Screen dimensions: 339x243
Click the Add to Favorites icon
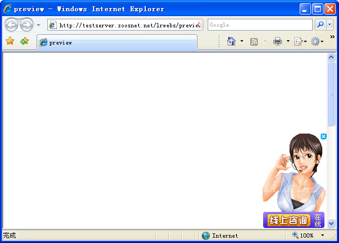click(x=24, y=41)
